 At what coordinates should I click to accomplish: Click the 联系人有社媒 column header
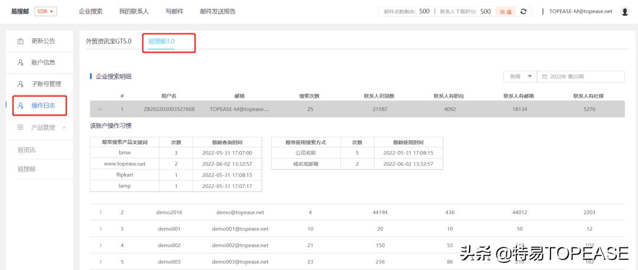(589, 96)
